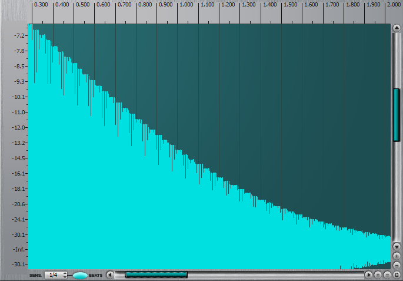Click the -9.3 level label

tap(19, 81)
